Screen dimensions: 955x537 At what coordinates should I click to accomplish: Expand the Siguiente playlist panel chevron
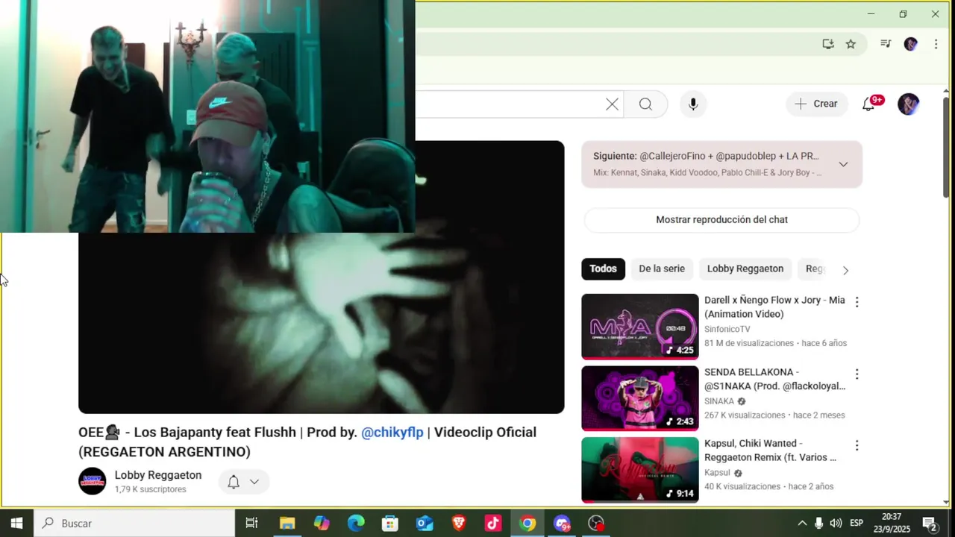[843, 164]
